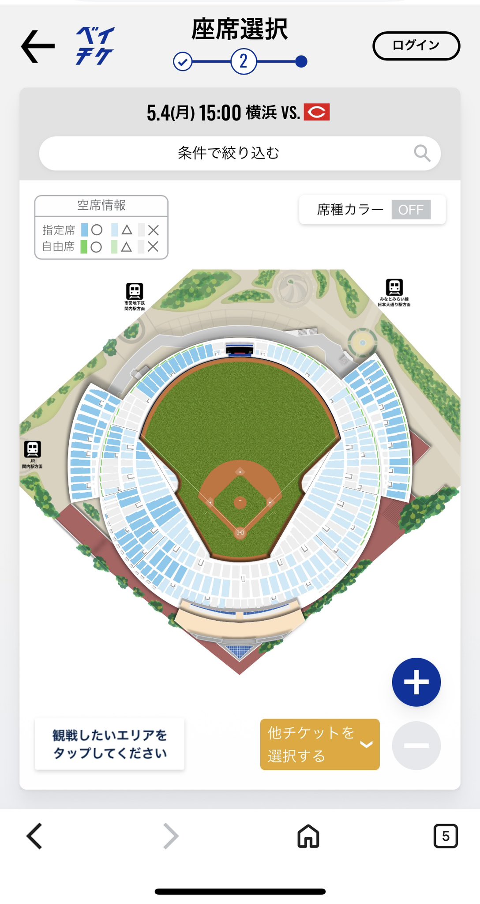Tap the final step dot in progress bar
This screenshot has width=480, height=904.
coord(301,61)
